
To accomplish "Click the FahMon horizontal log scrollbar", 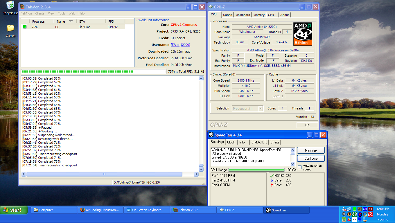I will pos(104,174).
